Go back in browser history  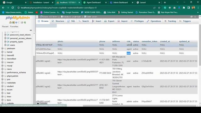tap(3, 8)
